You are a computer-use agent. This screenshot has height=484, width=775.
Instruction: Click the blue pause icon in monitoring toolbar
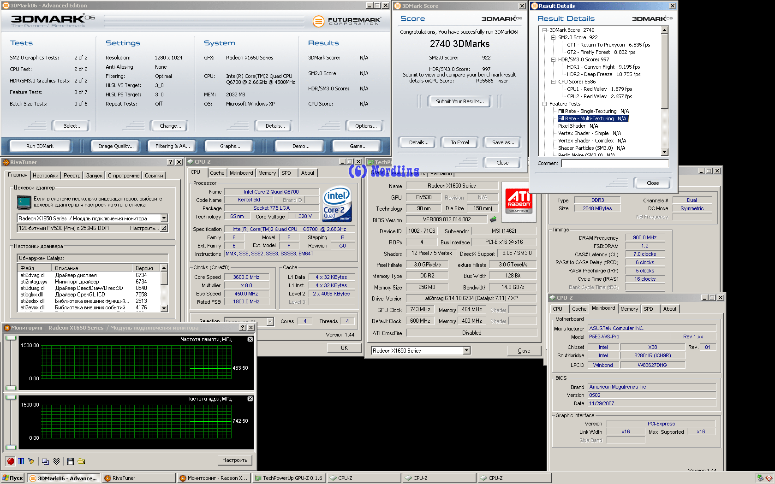(x=21, y=461)
